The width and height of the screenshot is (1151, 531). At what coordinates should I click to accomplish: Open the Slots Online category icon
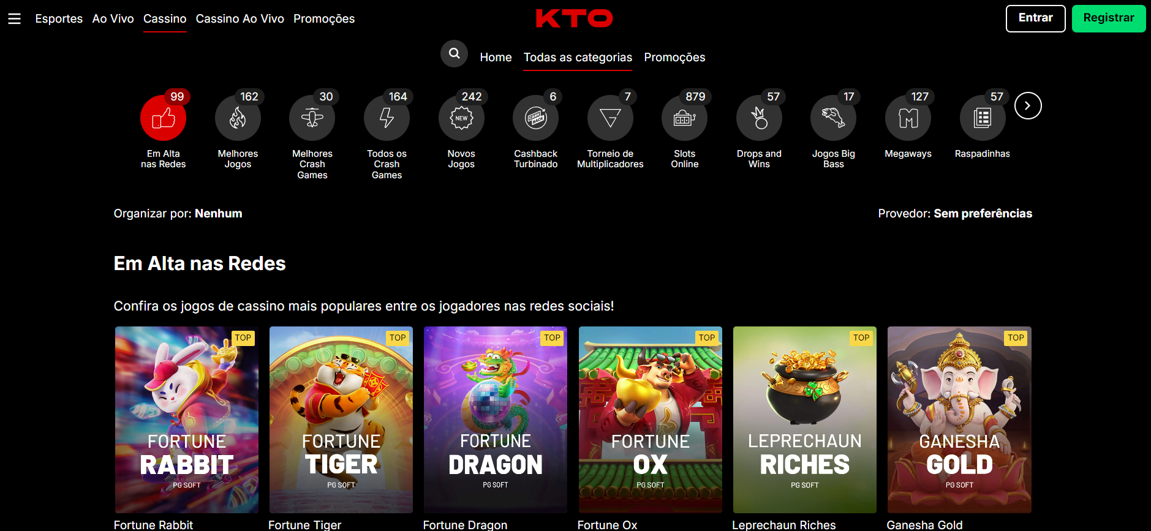[x=685, y=118]
